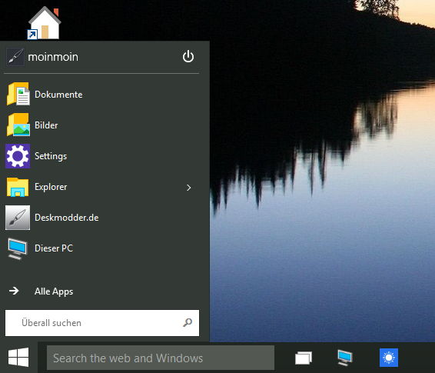Select the Settings menu entry label
This screenshot has width=435, height=373.
[51, 156]
